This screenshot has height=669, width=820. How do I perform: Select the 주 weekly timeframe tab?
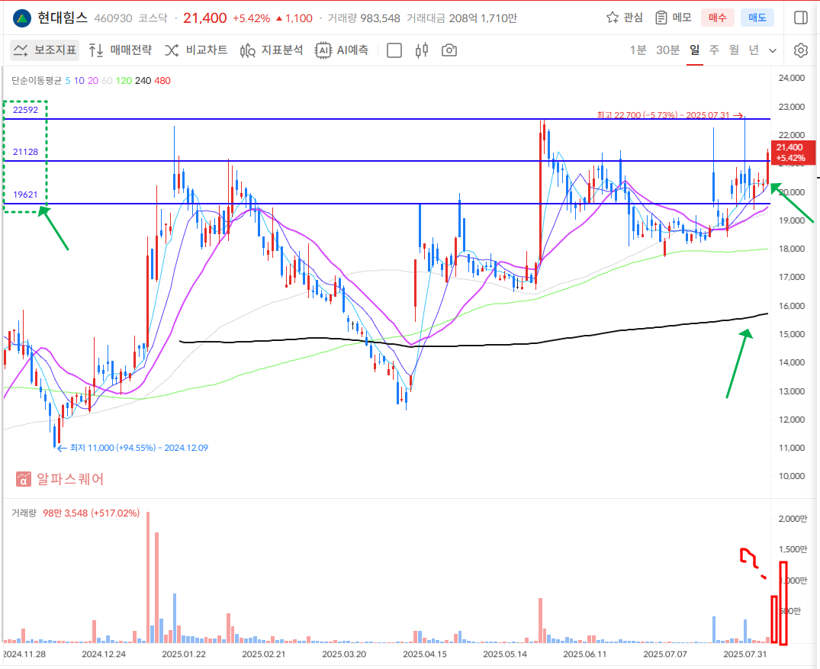coord(715,50)
